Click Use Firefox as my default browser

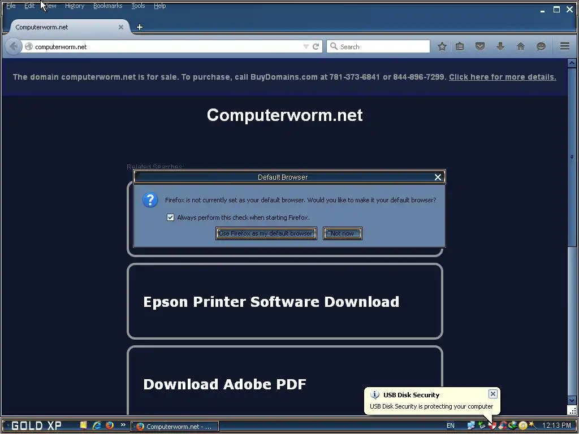[x=266, y=233]
